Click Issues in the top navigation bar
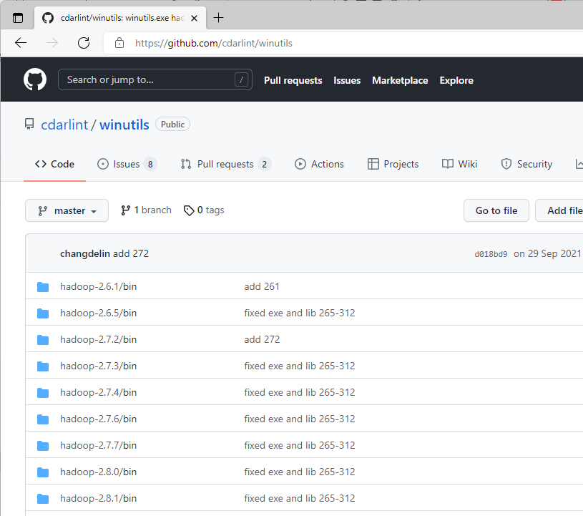 (347, 80)
